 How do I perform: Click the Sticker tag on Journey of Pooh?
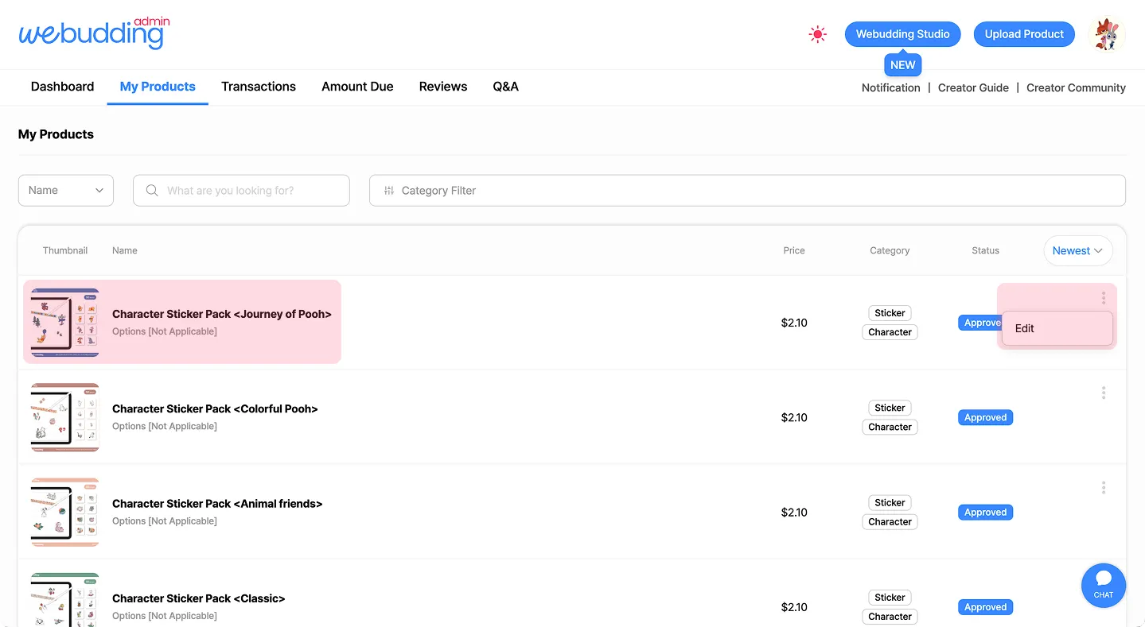click(890, 313)
